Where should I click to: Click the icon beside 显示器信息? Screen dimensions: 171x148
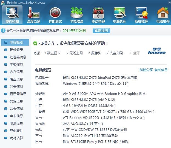pos(6,94)
